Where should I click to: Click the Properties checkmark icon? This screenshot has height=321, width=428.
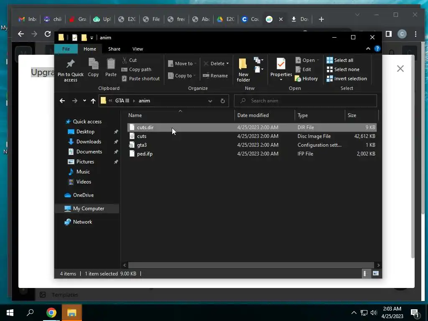coord(281,64)
